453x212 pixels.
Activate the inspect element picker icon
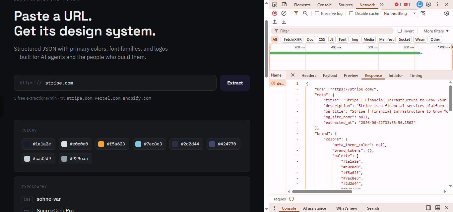[x=275, y=5]
